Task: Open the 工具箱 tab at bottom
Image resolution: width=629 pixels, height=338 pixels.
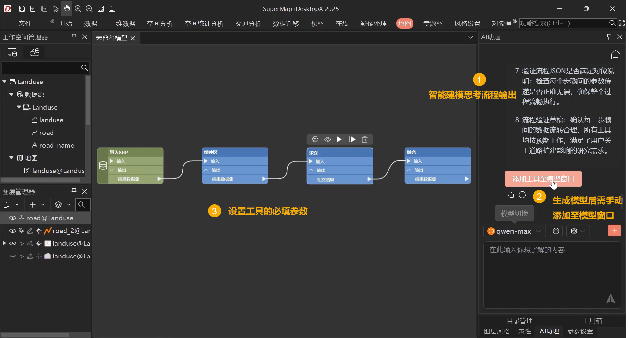Action: [x=592, y=321]
